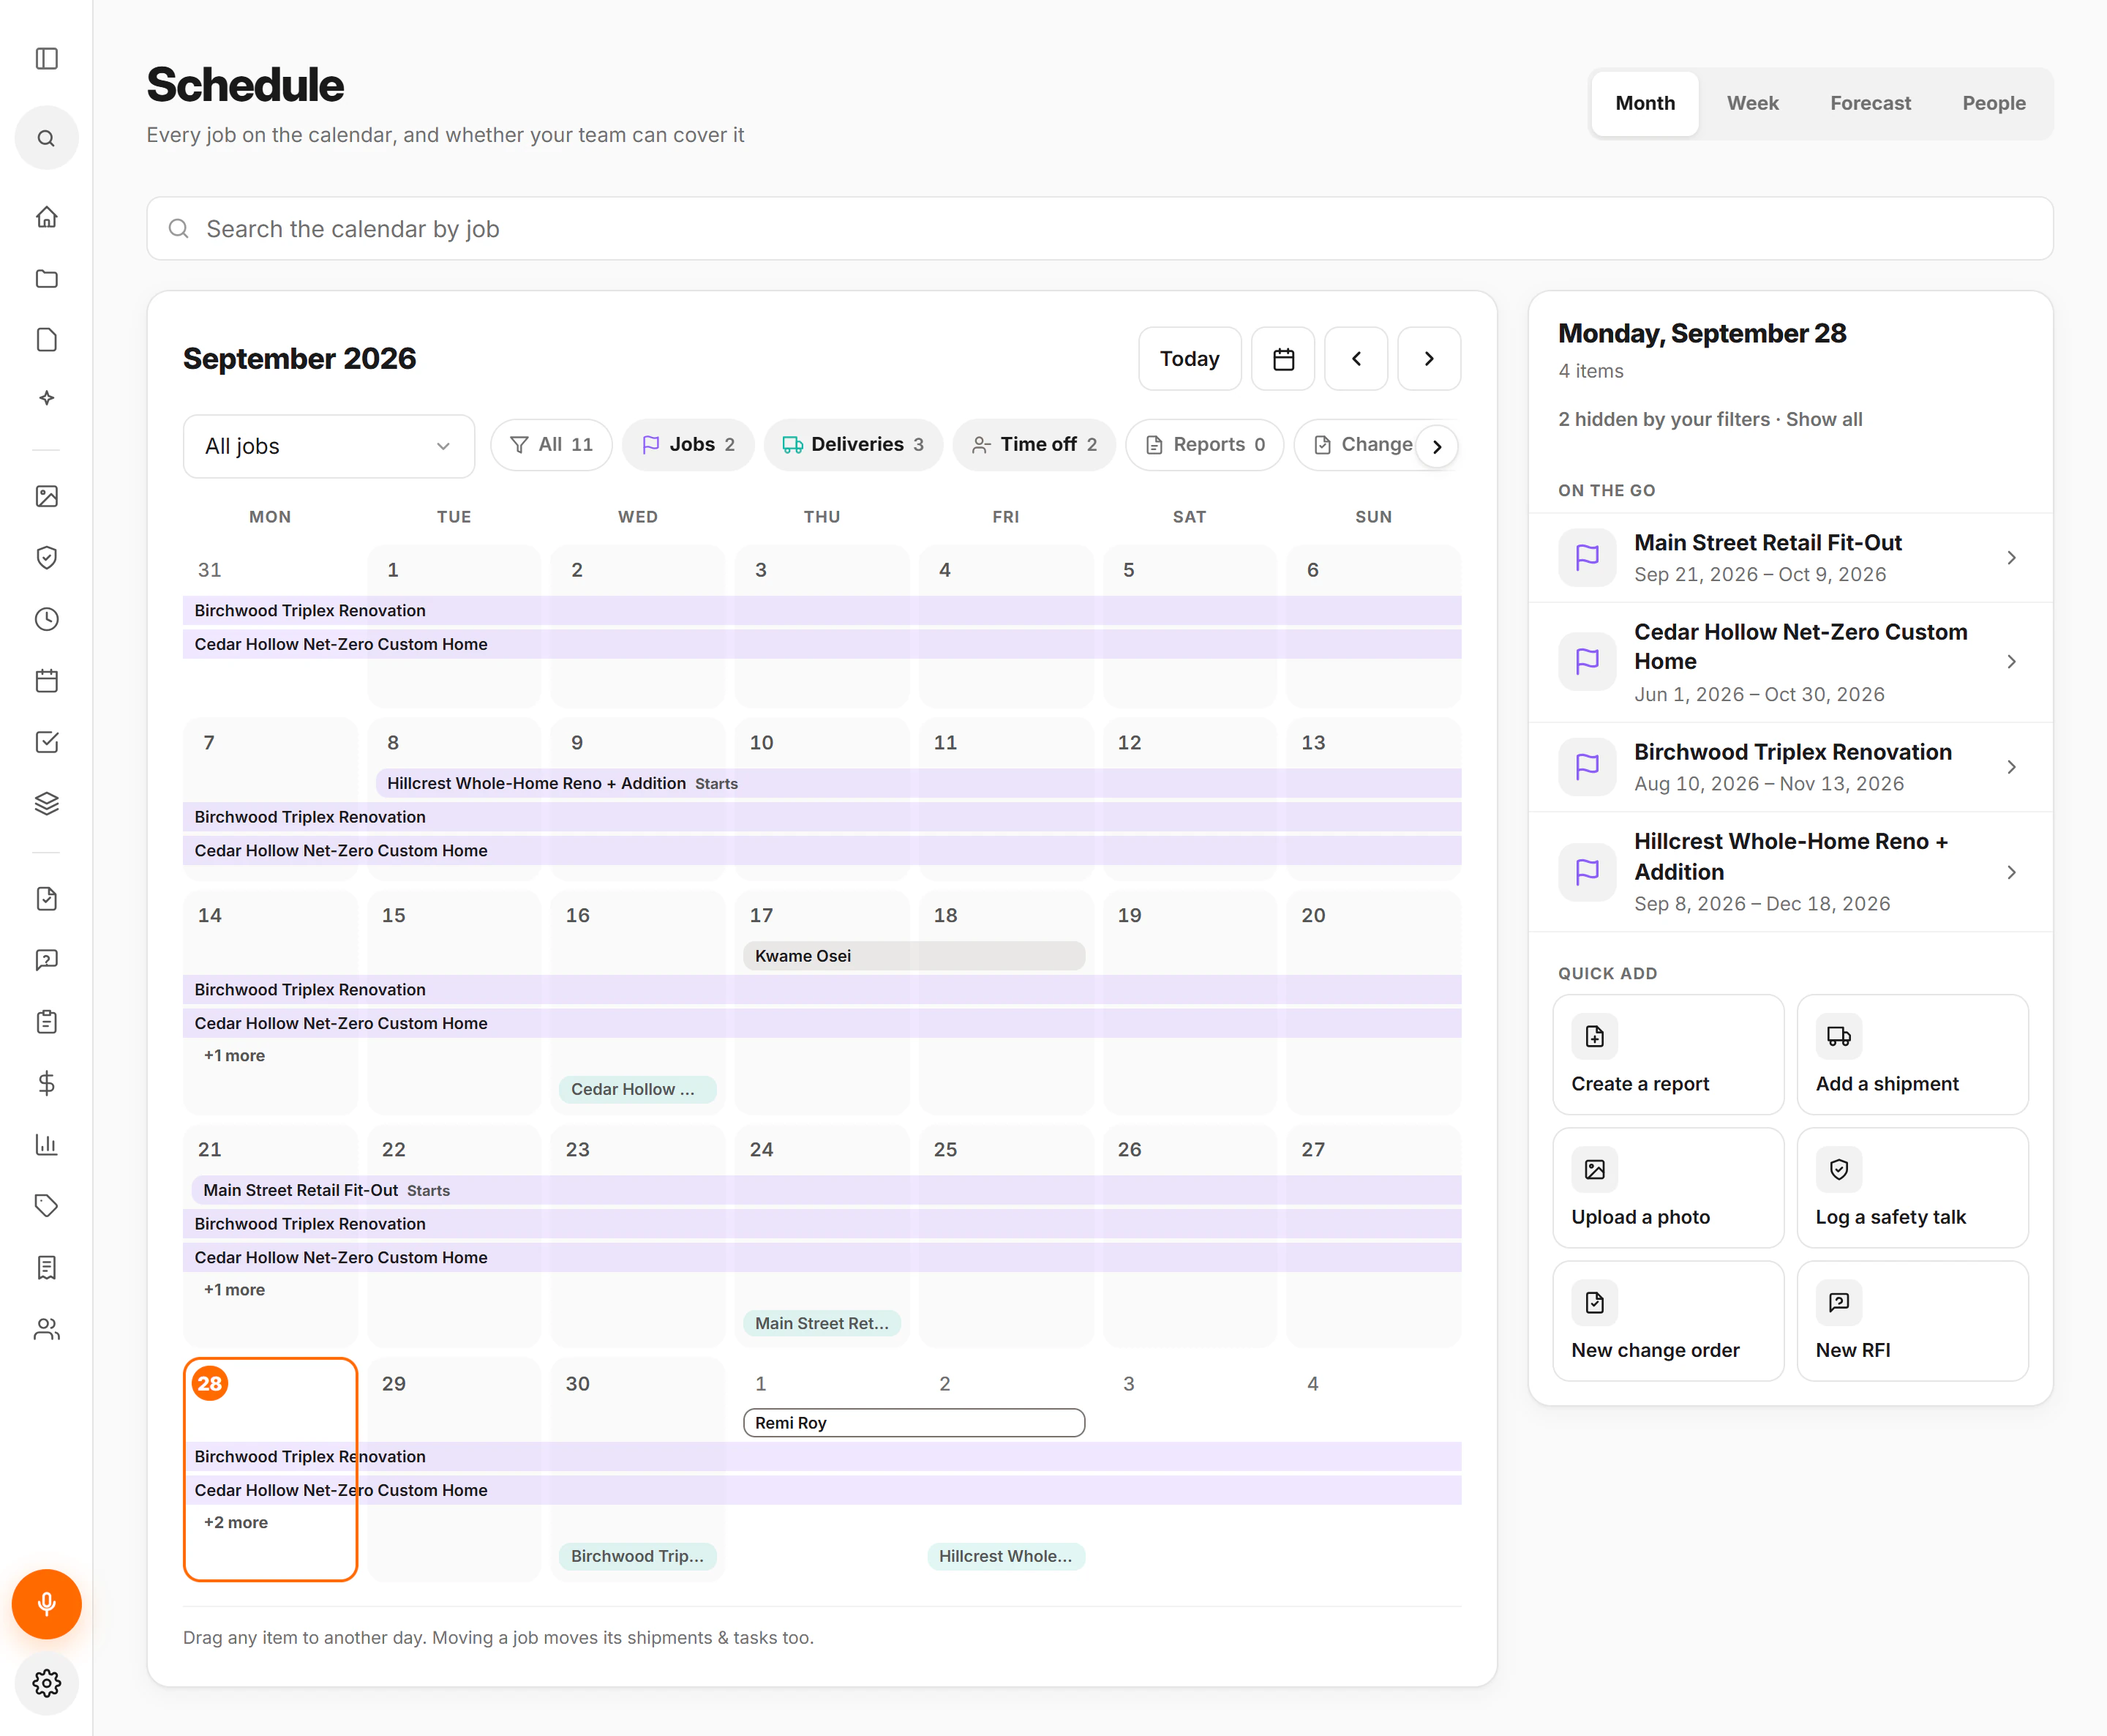Click Create a report quick add

(1668, 1054)
